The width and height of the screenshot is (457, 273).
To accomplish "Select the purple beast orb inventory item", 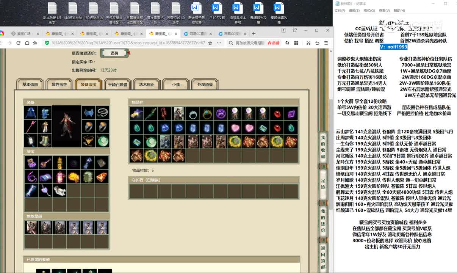I will coord(221,113).
